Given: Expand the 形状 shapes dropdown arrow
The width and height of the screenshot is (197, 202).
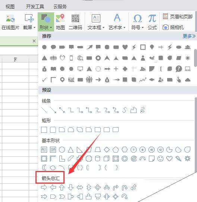Looking at the screenshot, I should point(51,27).
